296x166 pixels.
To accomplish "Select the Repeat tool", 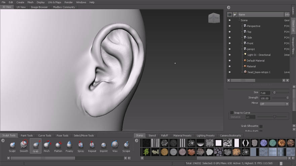I will [x=92, y=147].
